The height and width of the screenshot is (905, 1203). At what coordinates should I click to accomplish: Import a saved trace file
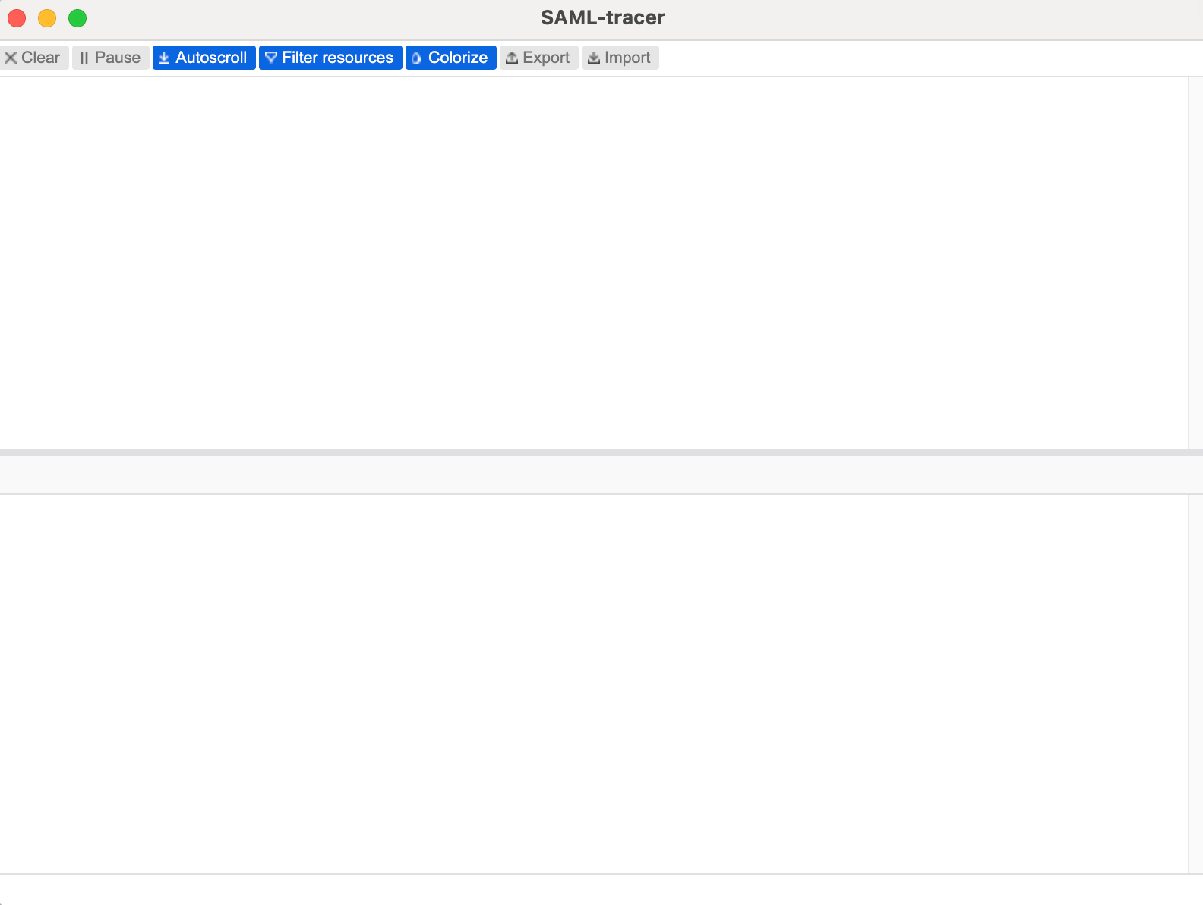click(620, 58)
